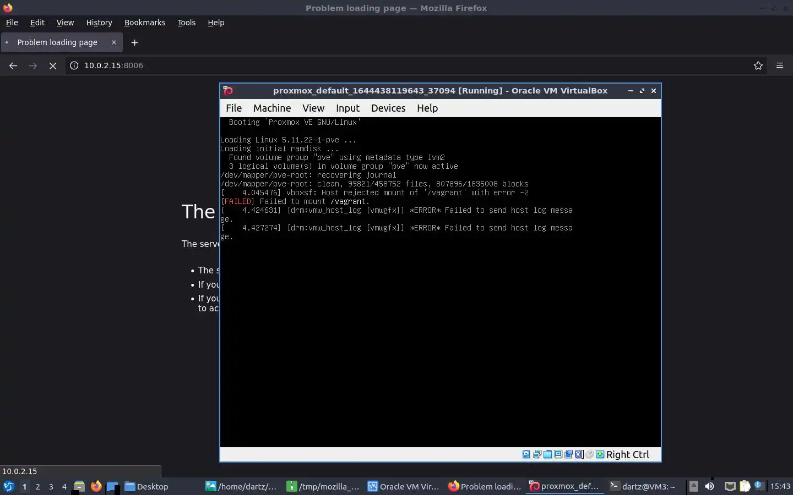Open the VirtualBox Help menu
Screen dimensions: 793x495
click(x=427, y=108)
